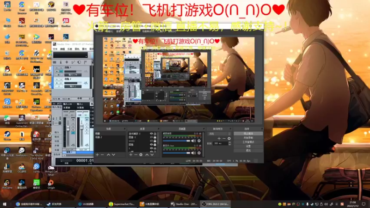
Task: Click 退出 exit button in OBS controls
Action: pos(248,151)
